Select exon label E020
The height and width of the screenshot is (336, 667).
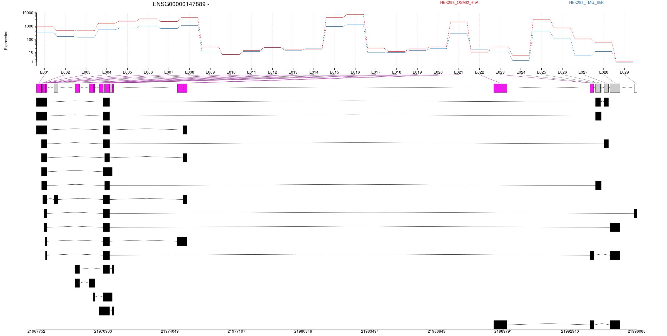(438, 72)
